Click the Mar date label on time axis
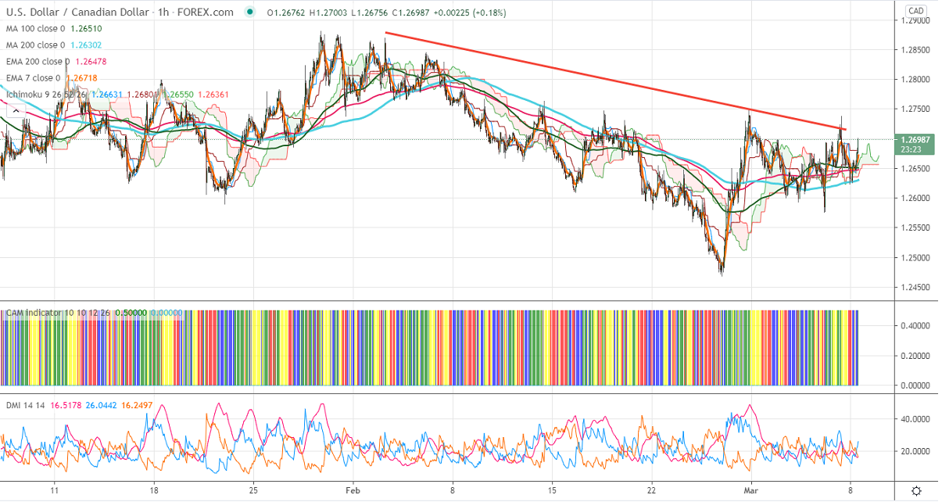This screenshot has height=502, width=942. (750, 489)
